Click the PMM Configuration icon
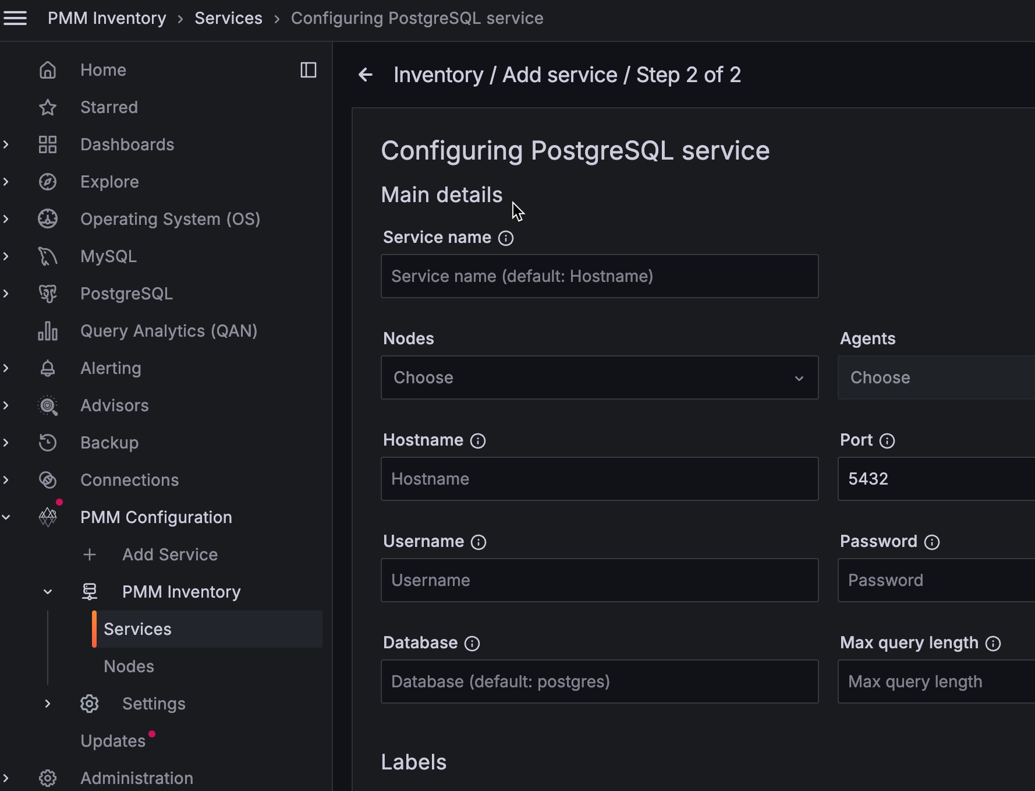The image size is (1035, 791). (x=48, y=517)
